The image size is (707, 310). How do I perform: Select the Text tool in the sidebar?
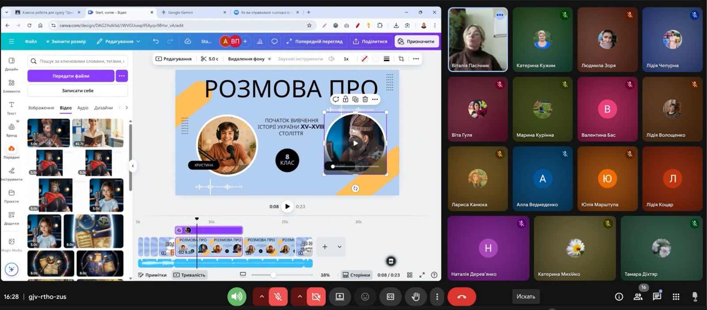pos(11,107)
